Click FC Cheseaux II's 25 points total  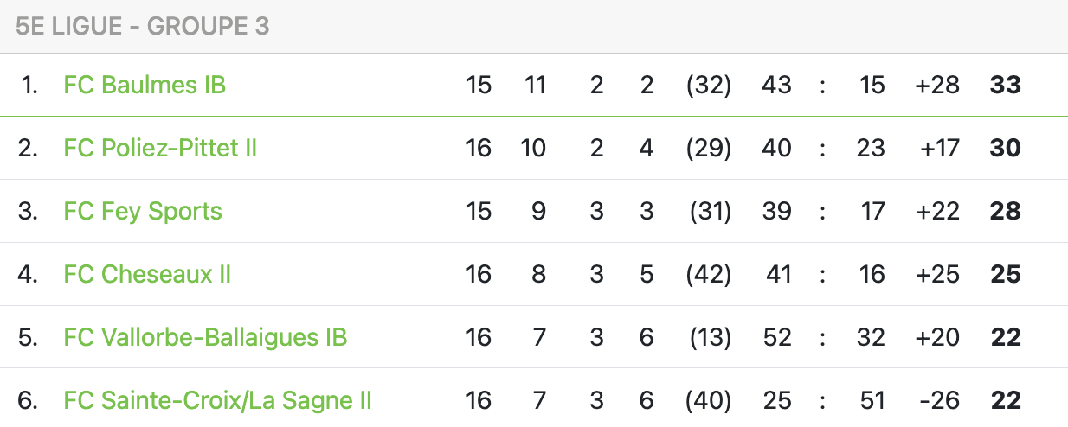1006,274
